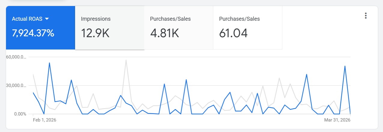383x132 pixels.
Task: Click the 61.04 metric value
Action: (x=233, y=33)
